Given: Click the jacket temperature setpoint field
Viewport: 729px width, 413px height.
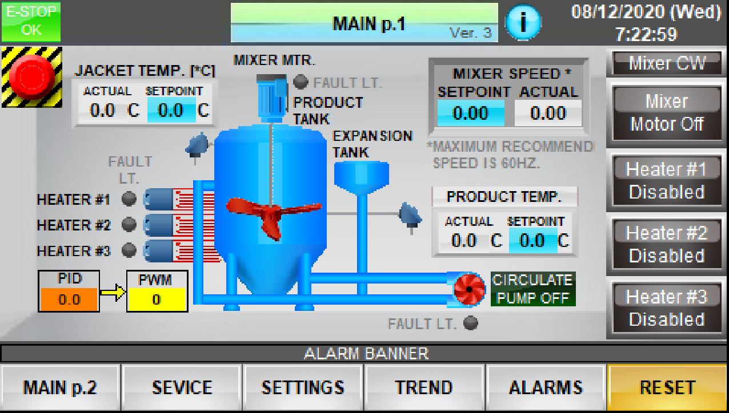Looking at the screenshot, I should coord(171,110).
